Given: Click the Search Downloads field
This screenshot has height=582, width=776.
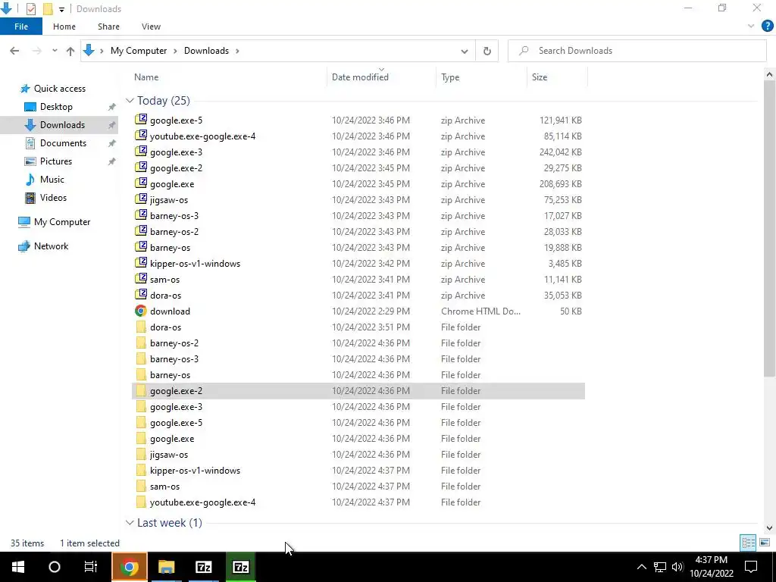Looking at the screenshot, I should point(637,51).
